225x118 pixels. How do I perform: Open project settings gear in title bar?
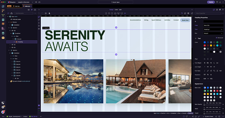pyautogui.click(x=36, y=2)
